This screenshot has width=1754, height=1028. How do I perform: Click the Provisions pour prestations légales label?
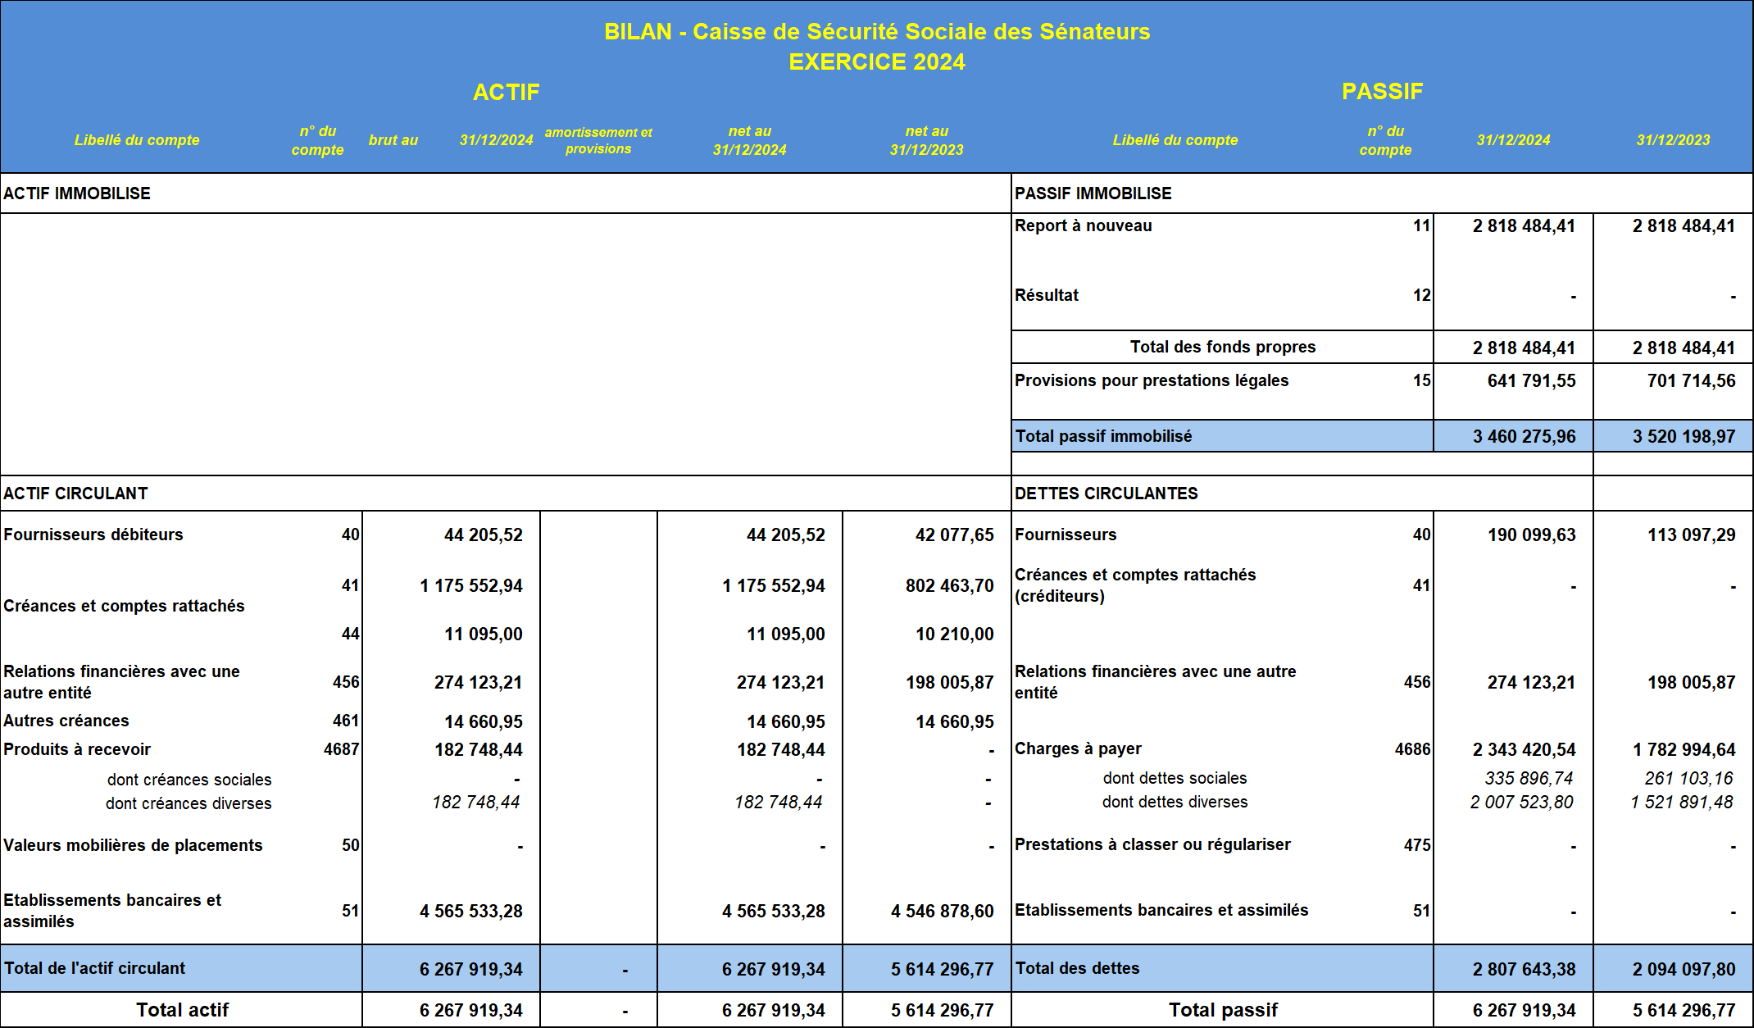pyautogui.click(x=1151, y=381)
